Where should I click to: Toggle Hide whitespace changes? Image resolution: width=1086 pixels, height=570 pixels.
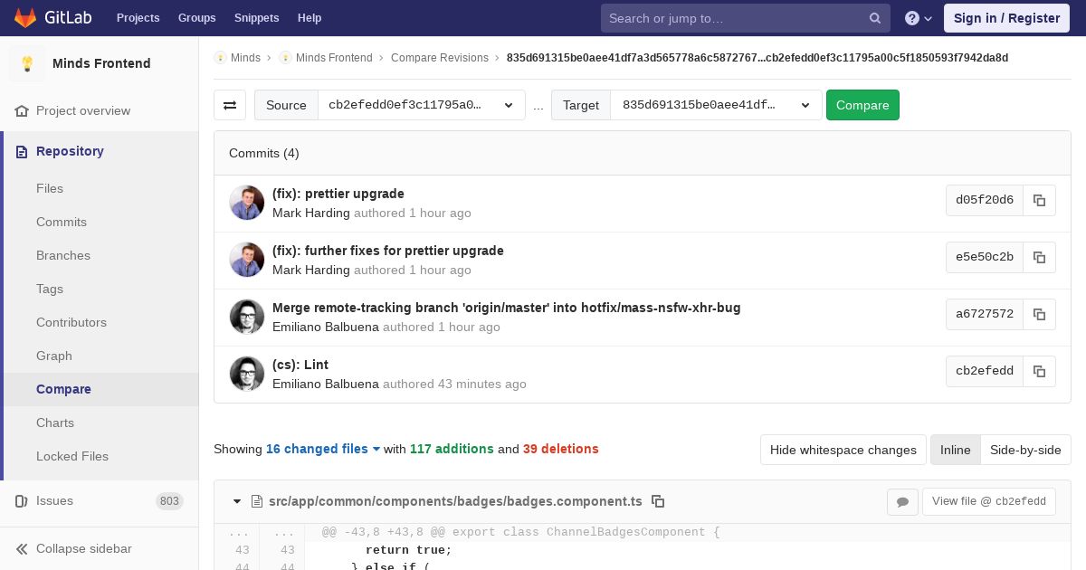pyautogui.click(x=843, y=450)
